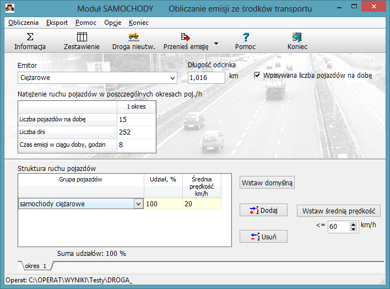Click the Suma udziałów: 100 % text
Viewport: 390px width, 289px height.
coord(91,254)
